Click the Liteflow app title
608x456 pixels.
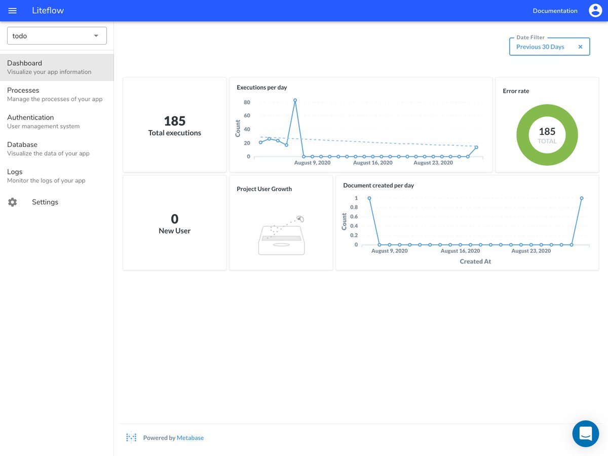click(x=48, y=11)
